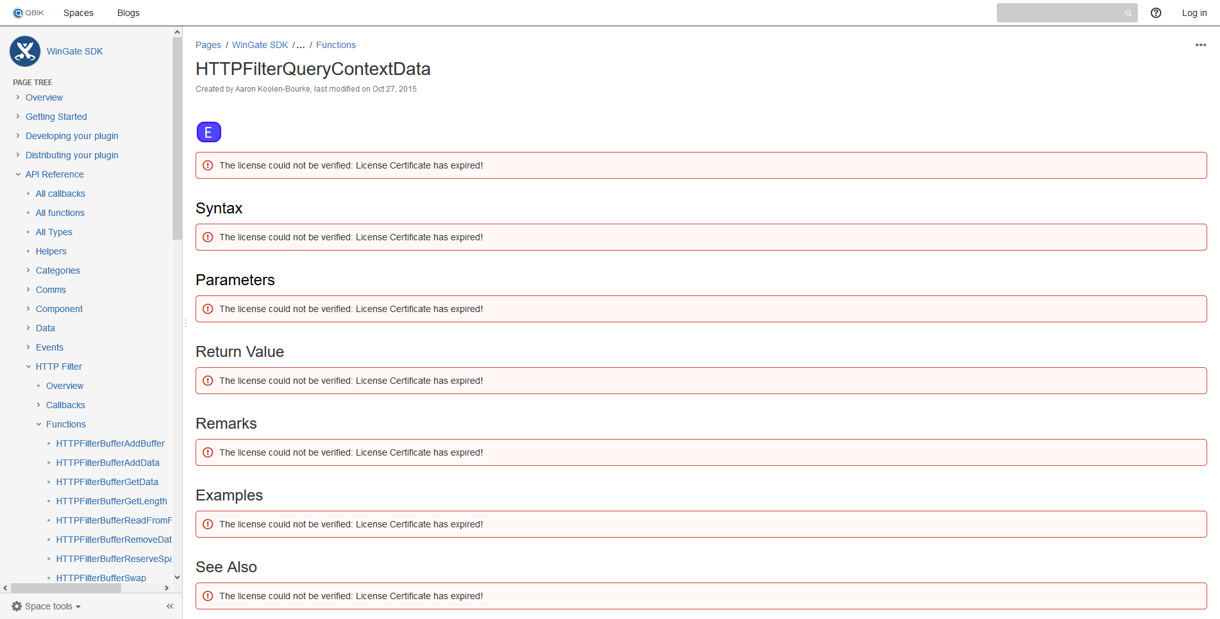Click error icon in See Also license message
1220x619 pixels.
click(x=208, y=596)
